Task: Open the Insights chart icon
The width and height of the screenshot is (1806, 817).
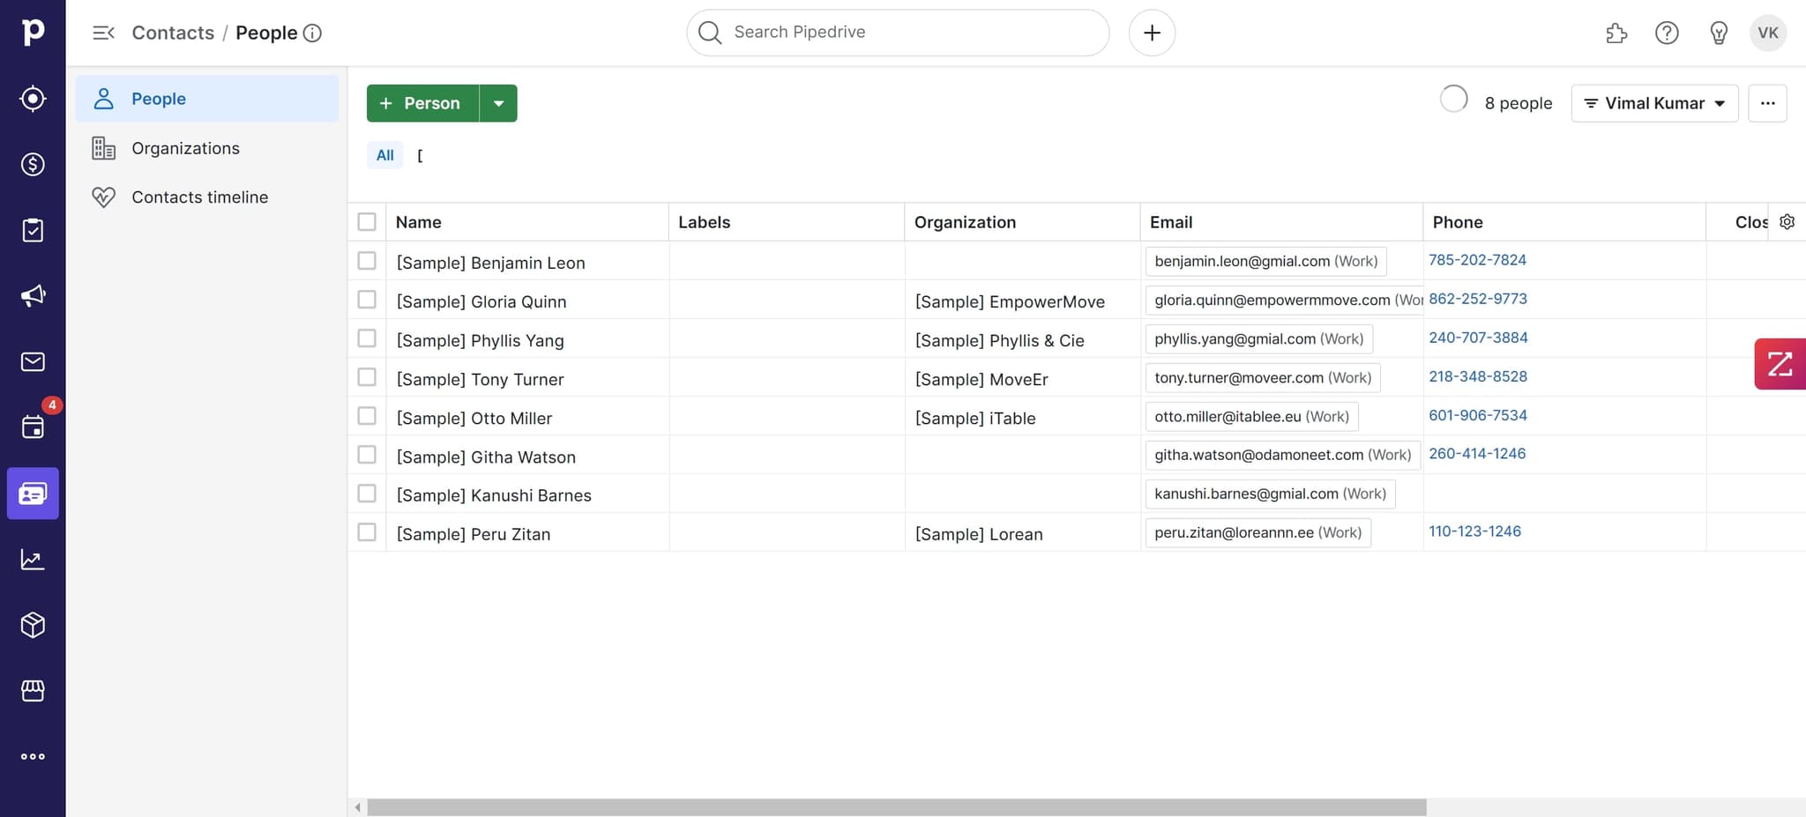Action: click(33, 559)
